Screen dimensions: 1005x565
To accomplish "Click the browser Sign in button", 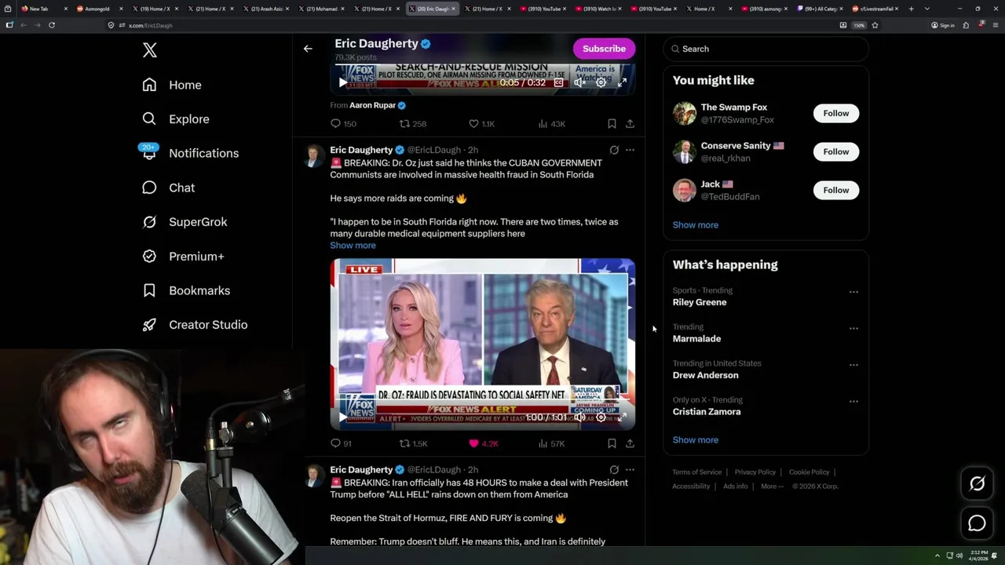I will pyautogui.click(x=942, y=25).
